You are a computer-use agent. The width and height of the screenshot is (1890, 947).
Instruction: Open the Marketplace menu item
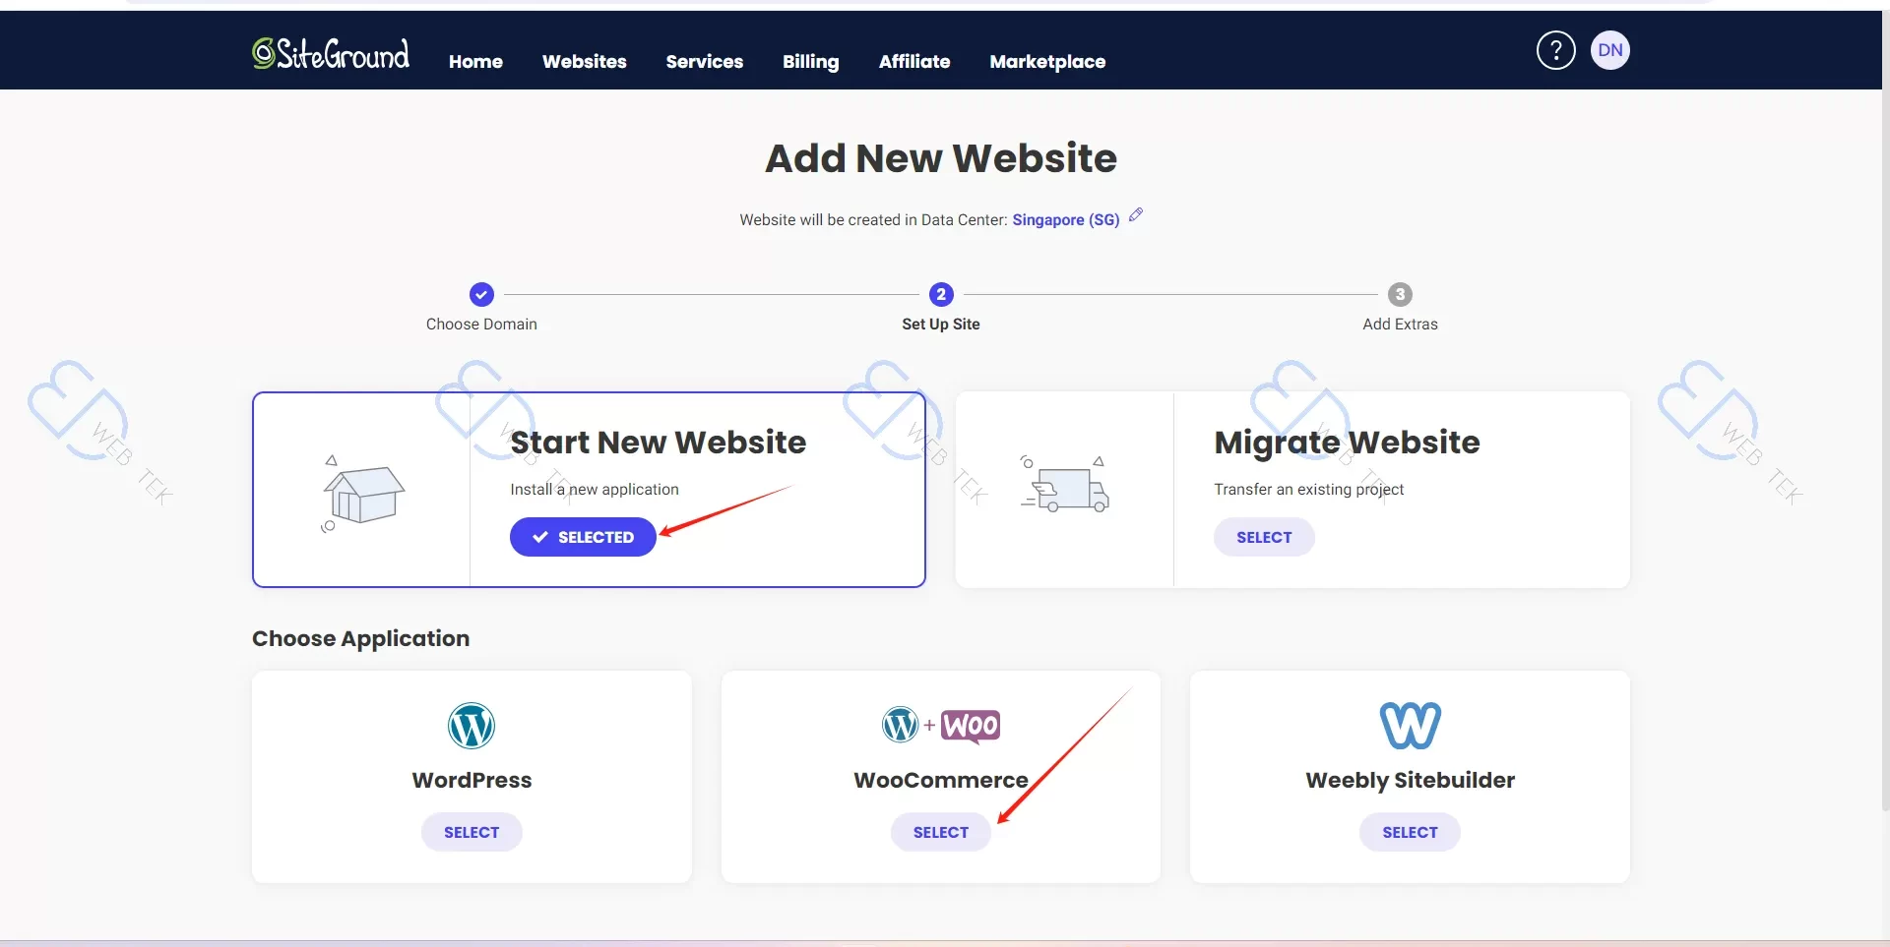pyautogui.click(x=1047, y=61)
